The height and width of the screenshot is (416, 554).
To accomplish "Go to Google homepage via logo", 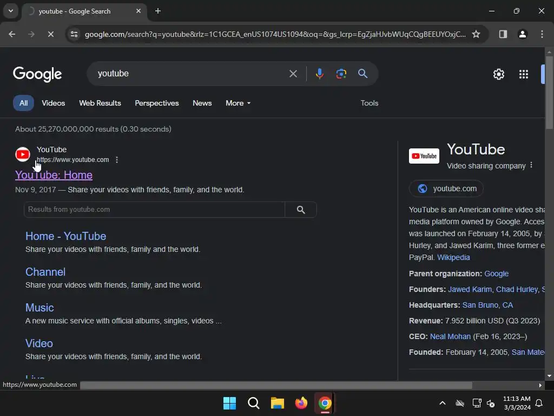I will 37,74.
